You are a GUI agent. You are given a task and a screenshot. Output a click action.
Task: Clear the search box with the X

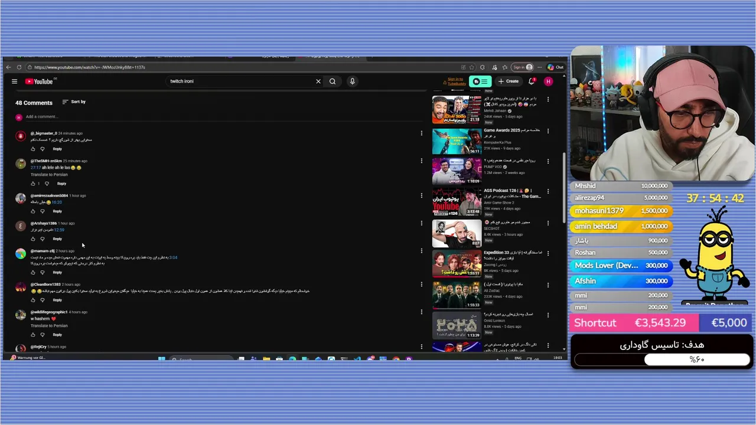(318, 81)
